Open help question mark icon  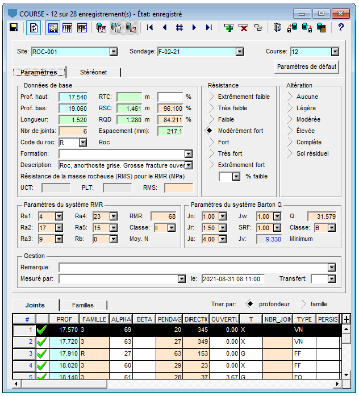pos(341,27)
